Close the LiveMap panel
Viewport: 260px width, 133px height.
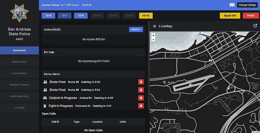pyautogui.click(x=155, y=26)
